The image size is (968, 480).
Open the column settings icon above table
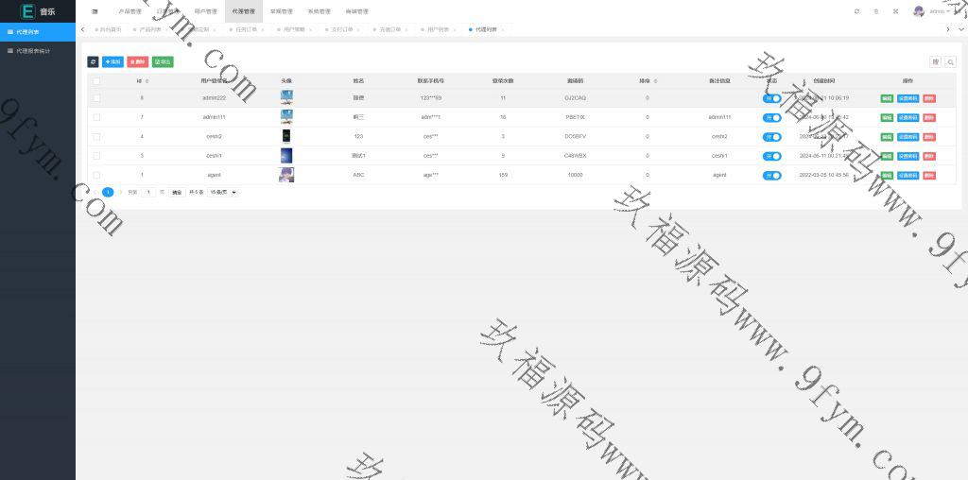tap(936, 61)
